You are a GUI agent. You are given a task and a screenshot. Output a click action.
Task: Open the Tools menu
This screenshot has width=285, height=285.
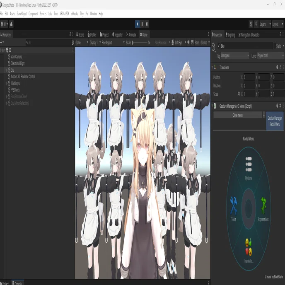point(56,14)
